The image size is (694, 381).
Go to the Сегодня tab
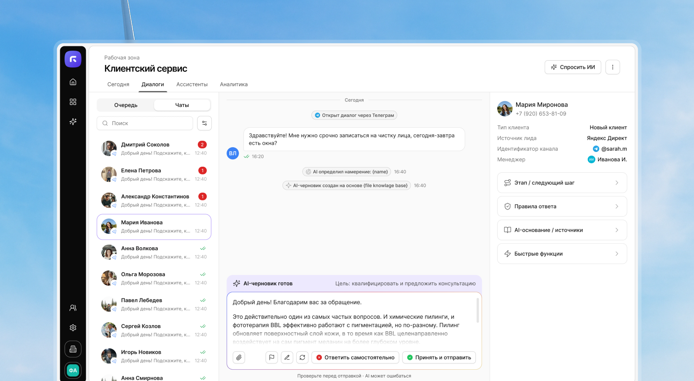[x=118, y=84]
